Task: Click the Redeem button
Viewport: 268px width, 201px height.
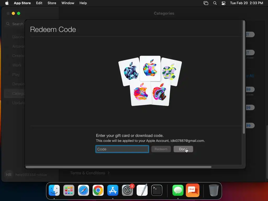Action: pyautogui.click(x=161, y=149)
